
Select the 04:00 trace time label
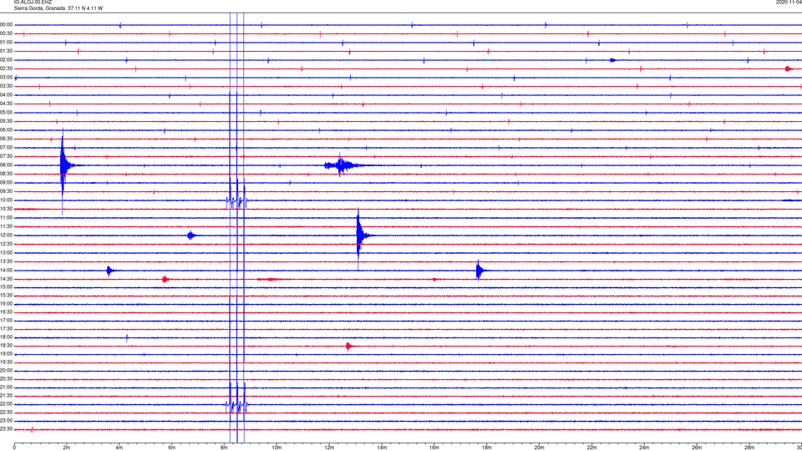[x=6, y=95]
